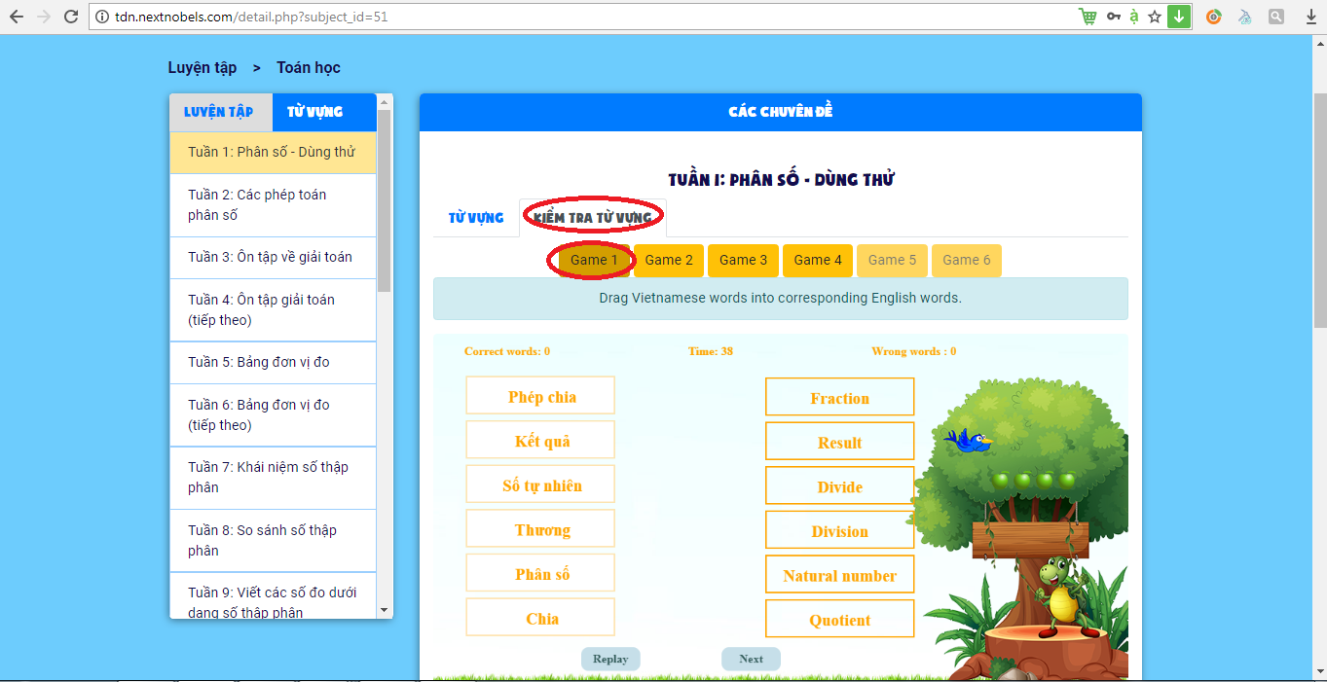Click the browser Forward arrow
1327x682 pixels.
coord(43,17)
